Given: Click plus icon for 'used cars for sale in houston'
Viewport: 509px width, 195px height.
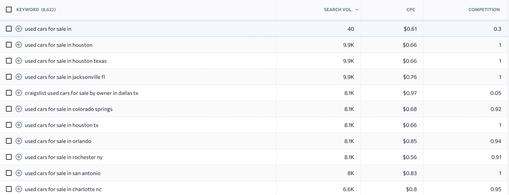Looking at the screenshot, I should pos(19,45).
